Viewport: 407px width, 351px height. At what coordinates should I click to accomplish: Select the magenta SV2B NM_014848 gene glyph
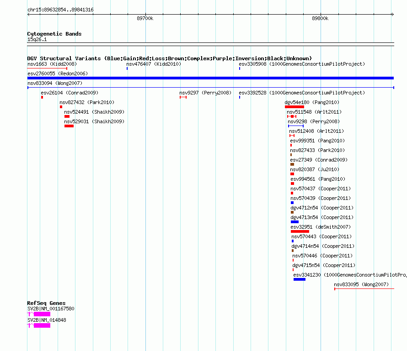coord(41,325)
